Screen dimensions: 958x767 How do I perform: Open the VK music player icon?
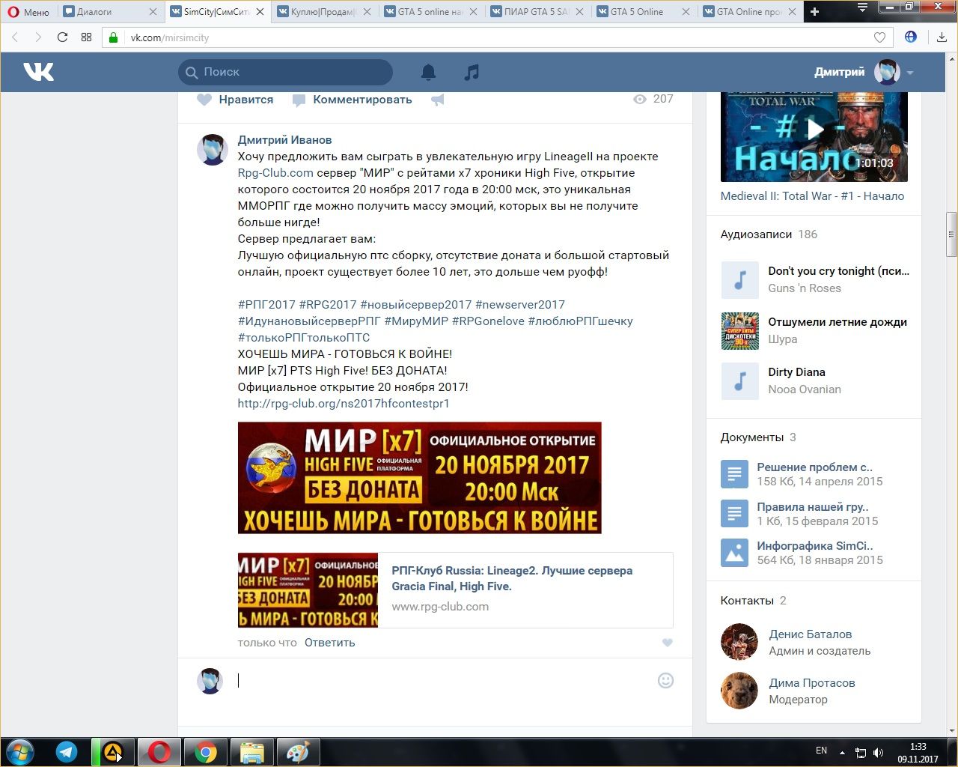click(472, 72)
